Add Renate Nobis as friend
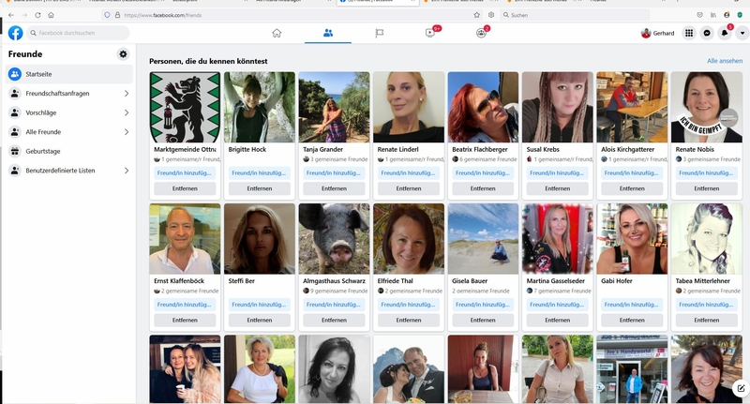This screenshot has height=404, width=750. (707, 173)
